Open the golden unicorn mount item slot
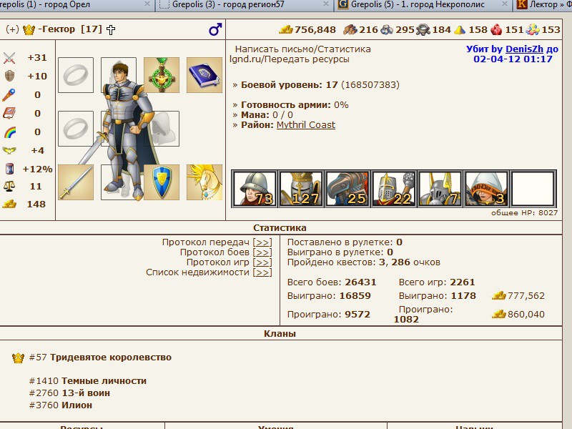Screen dimensions: 572x429 point(204,182)
